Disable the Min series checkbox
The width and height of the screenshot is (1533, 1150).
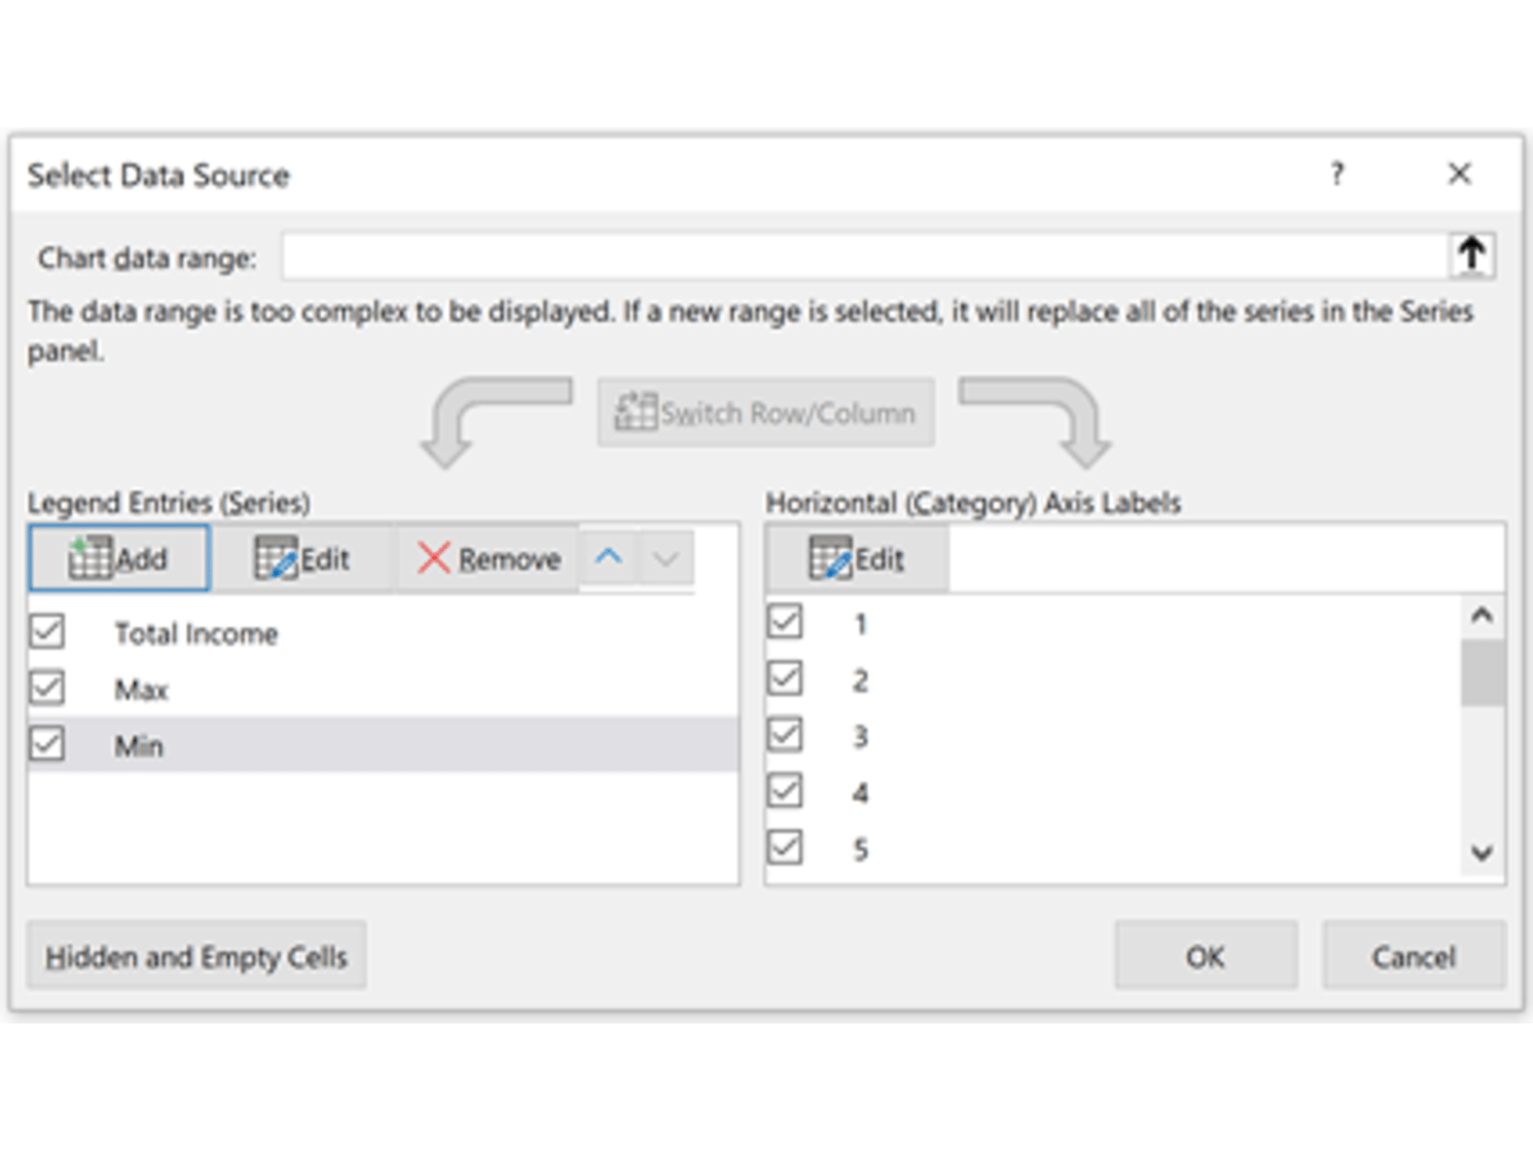[x=47, y=745]
